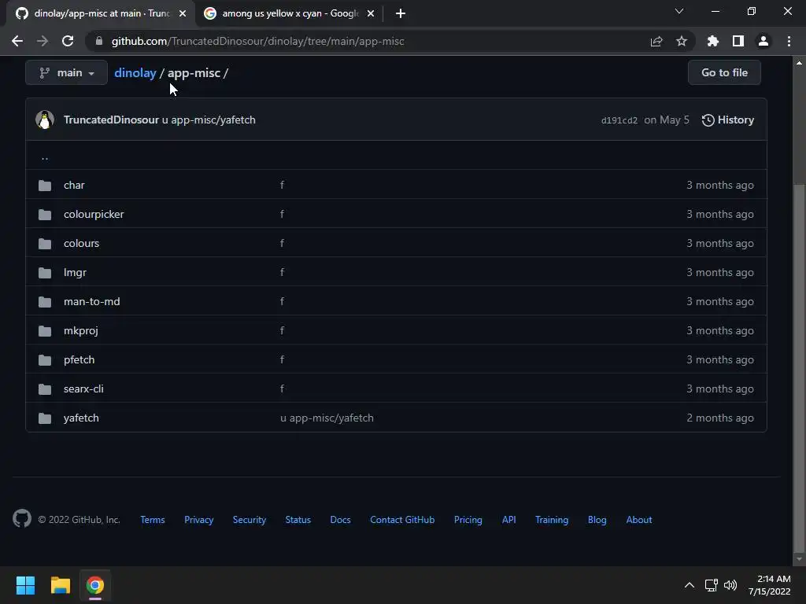Open the Windows Start menu
806x604 pixels.
coord(25,585)
